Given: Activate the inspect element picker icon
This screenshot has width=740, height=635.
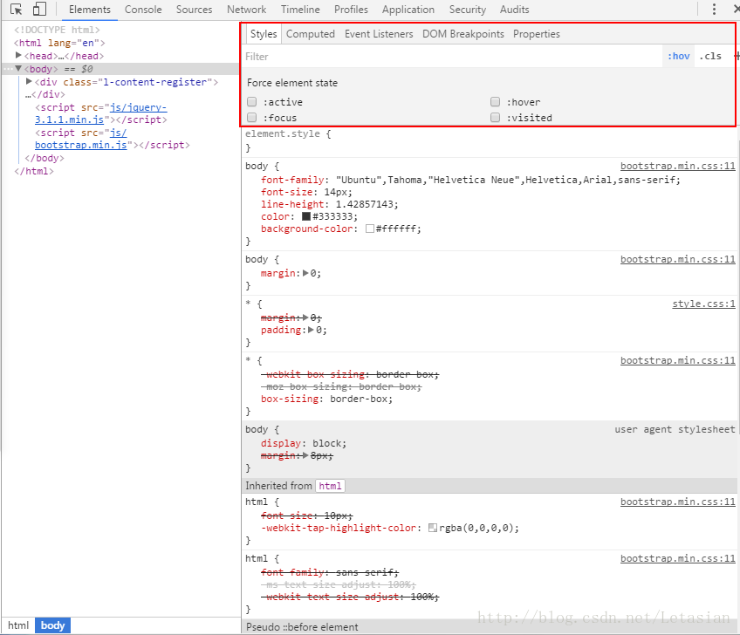Looking at the screenshot, I should click(16, 10).
